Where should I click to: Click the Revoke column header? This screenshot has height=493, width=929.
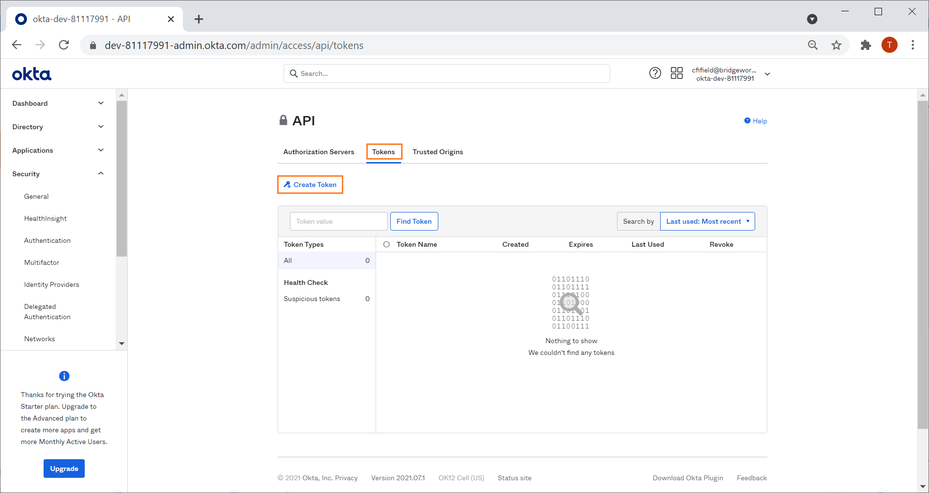point(721,244)
